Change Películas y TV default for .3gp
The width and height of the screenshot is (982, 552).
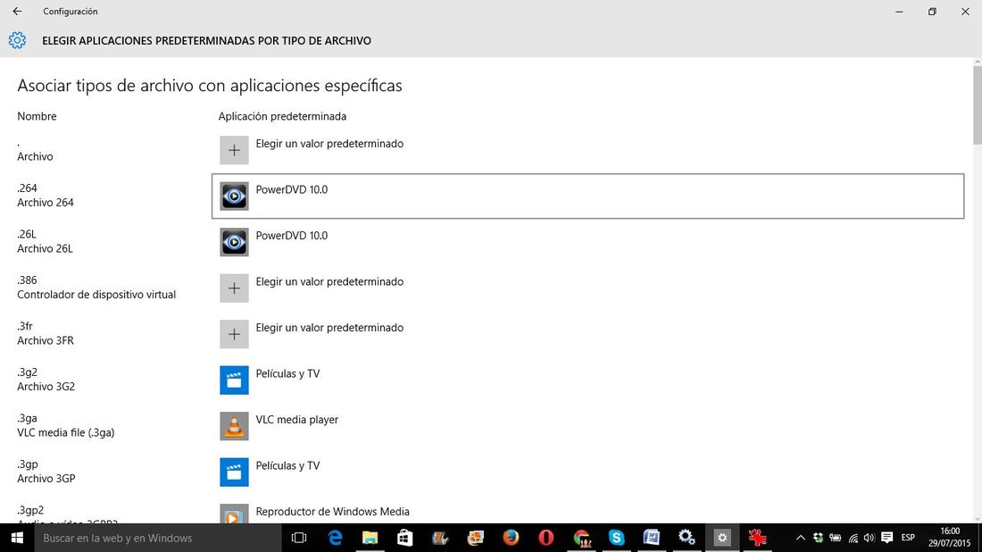pyautogui.click(x=587, y=473)
